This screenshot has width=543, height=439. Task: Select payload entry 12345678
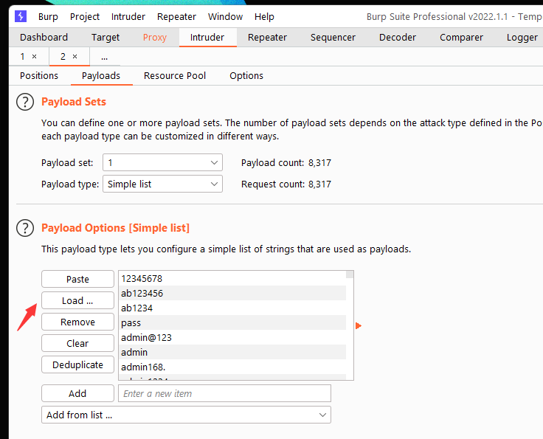232,279
